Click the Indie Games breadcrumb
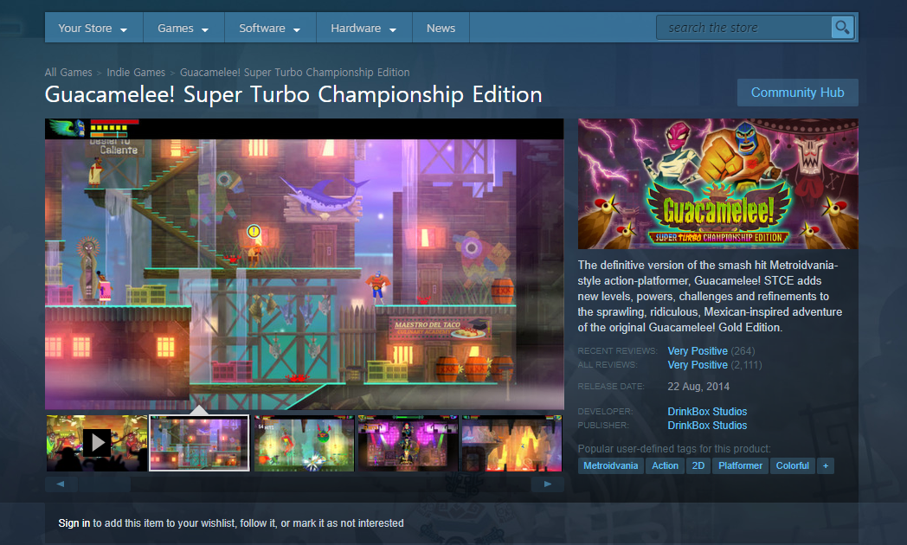Screen dimensions: 907x545 tap(136, 73)
